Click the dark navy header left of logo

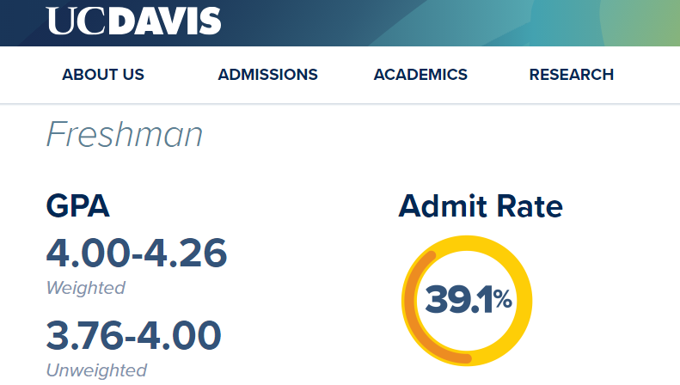[21, 22]
